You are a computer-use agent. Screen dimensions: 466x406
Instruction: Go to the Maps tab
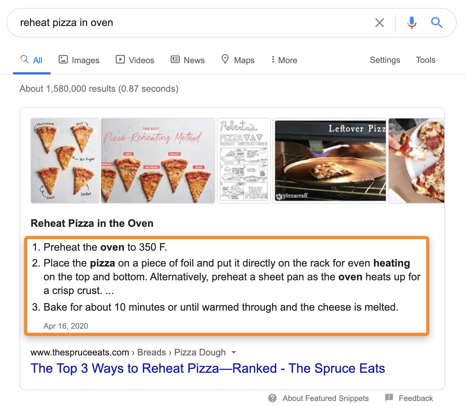point(238,60)
